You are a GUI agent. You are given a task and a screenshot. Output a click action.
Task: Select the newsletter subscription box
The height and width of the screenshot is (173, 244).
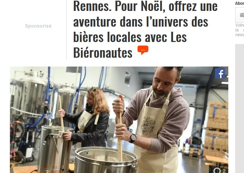(x=240, y=15)
